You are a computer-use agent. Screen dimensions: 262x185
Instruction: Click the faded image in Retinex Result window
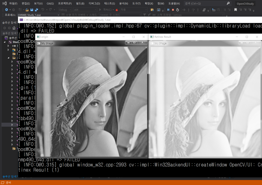click(x=205, y=102)
